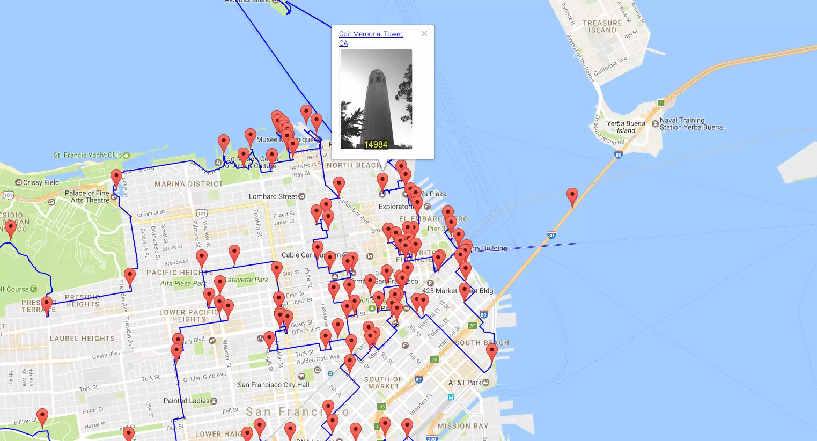Screen dimensions: 817x441
Task: Click the San Francisco City Hall label
Action: coord(274,385)
